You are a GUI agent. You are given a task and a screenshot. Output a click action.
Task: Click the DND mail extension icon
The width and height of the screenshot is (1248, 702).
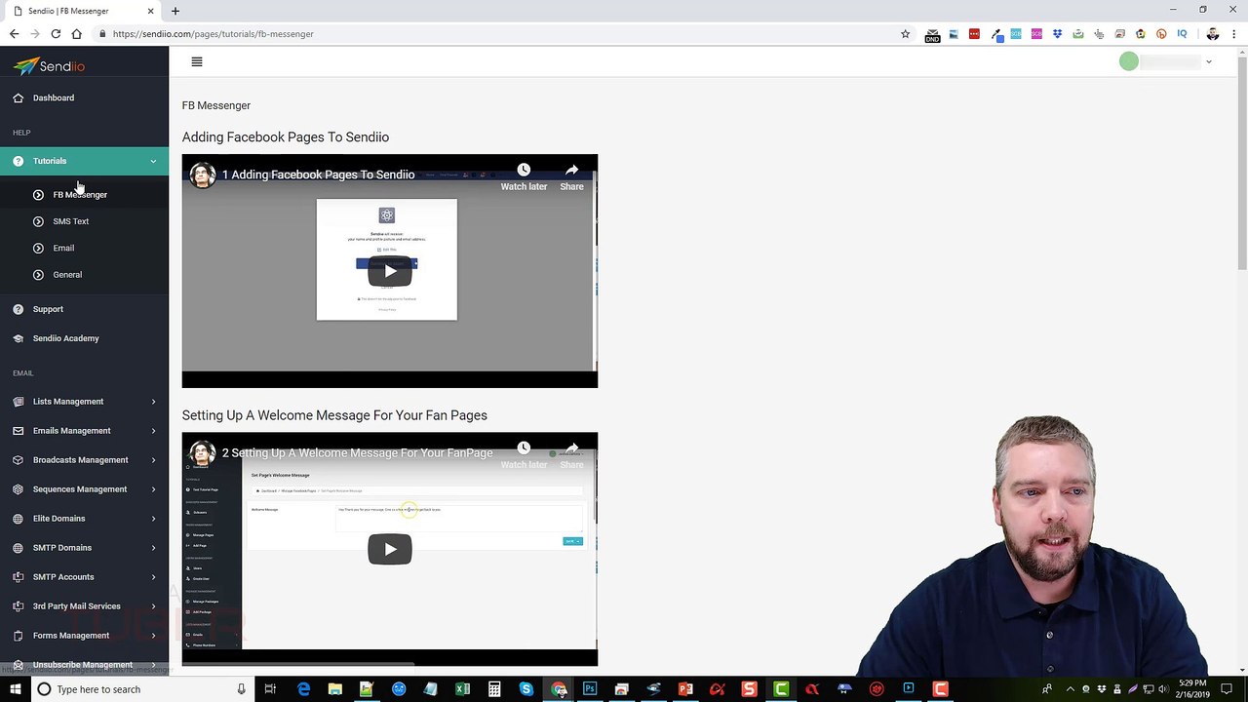[x=932, y=35]
